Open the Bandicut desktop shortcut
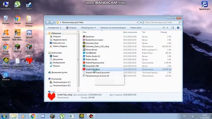 (x=6, y=76)
